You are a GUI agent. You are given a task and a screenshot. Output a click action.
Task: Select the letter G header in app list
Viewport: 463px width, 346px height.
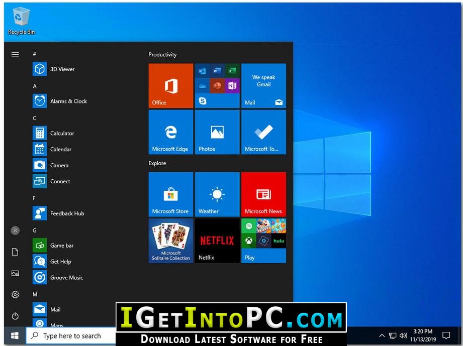click(x=35, y=230)
